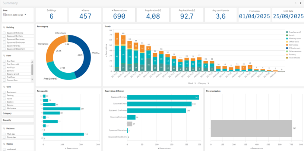Image resolution: width=304 pixels, height=151 pixels.
Task: Click the Meeting room legend swatch
Action: 287,38
